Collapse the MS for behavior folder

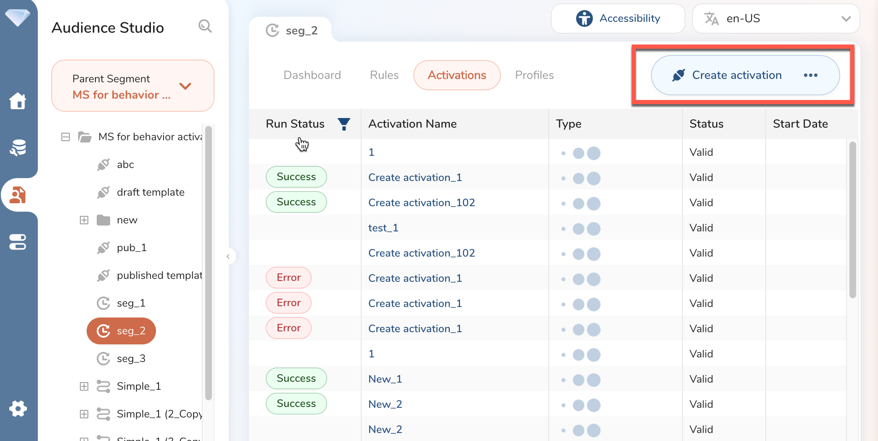66,137
